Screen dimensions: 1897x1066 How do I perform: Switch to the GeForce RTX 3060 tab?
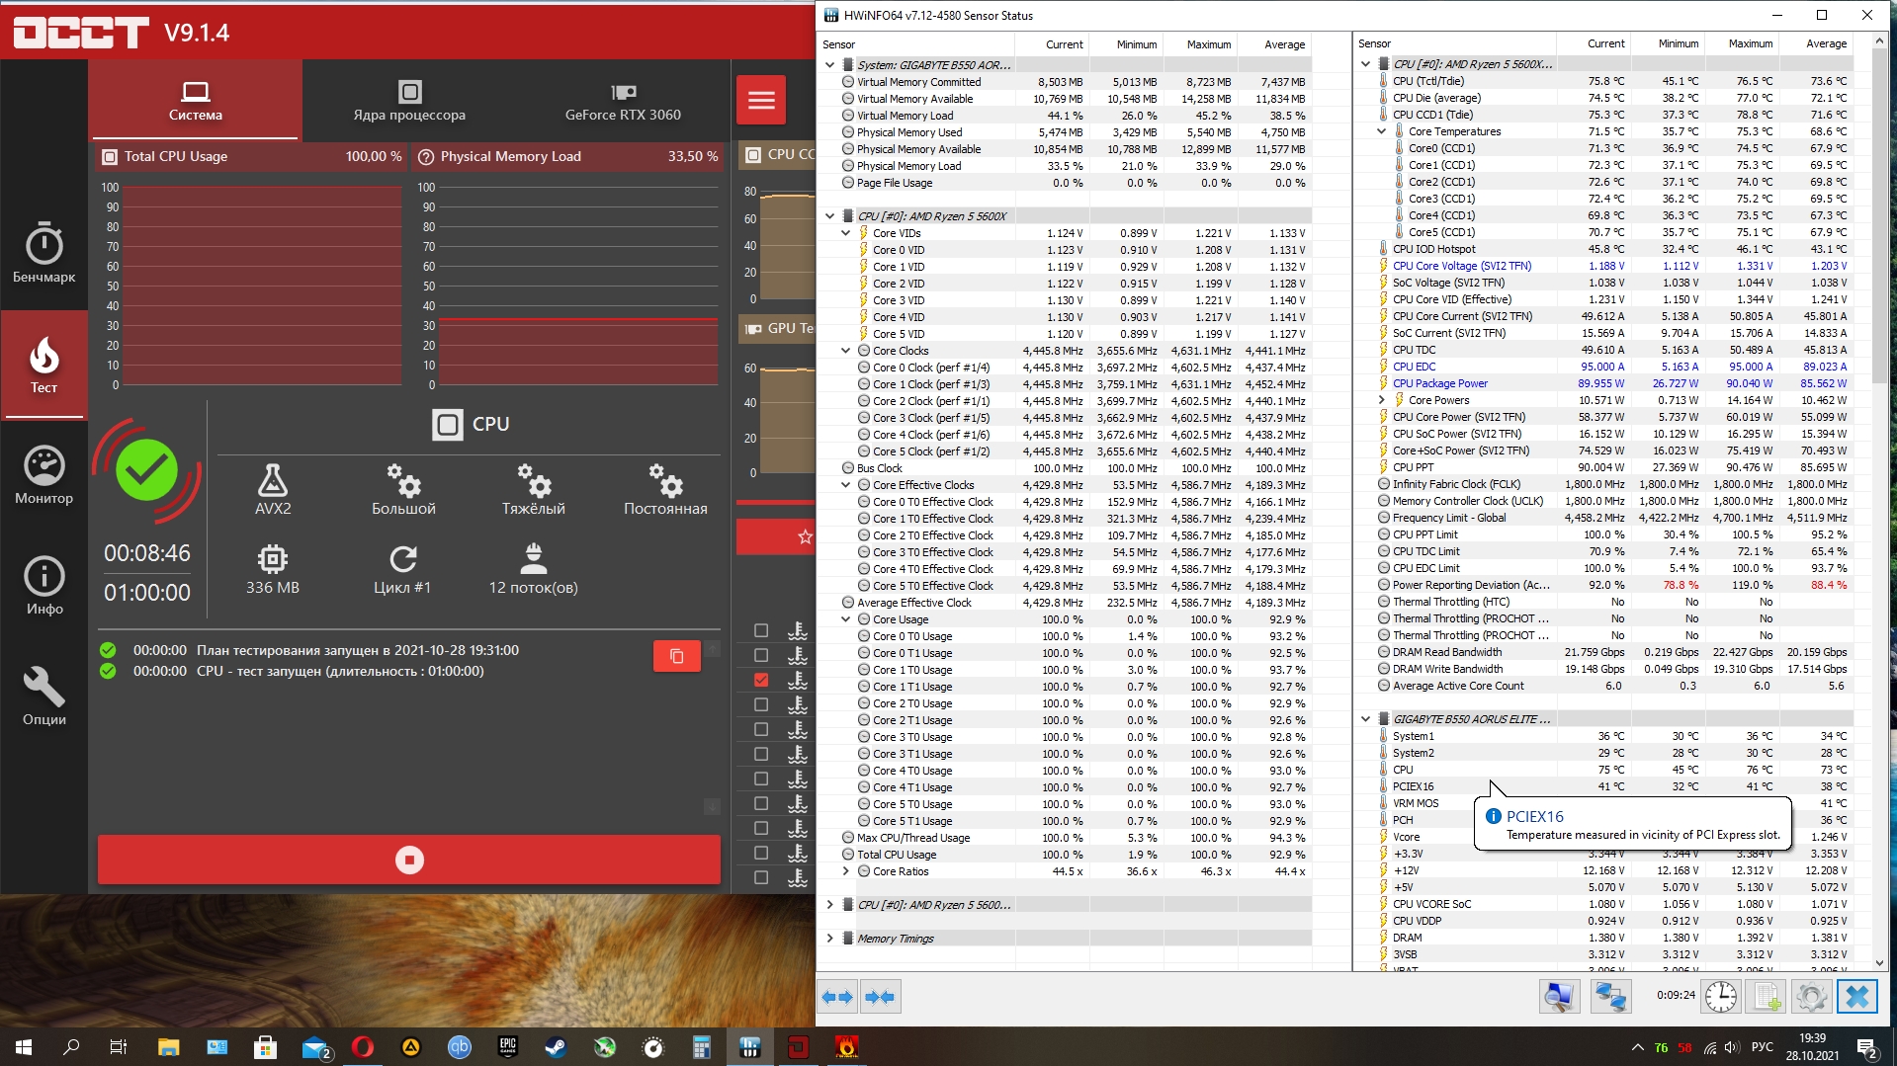(x=623, y=101)
